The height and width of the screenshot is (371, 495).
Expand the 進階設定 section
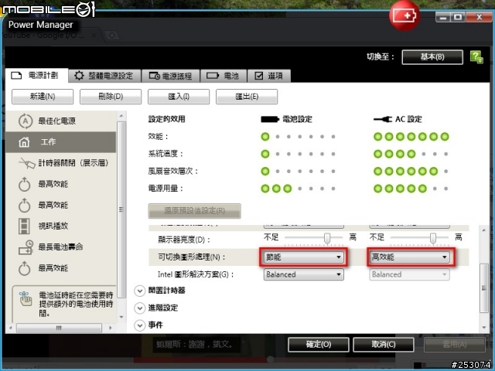(x=139, y=308)
